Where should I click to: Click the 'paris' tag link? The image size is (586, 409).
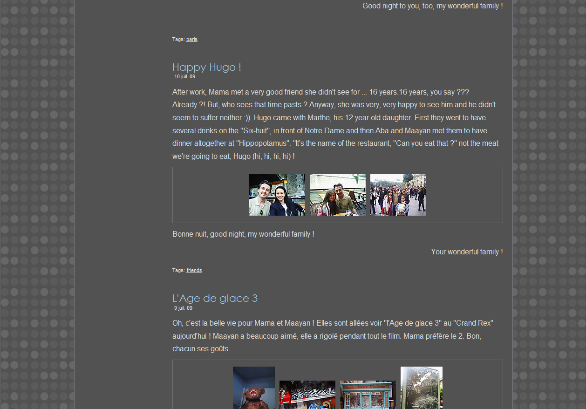click(x=191, y=39)
